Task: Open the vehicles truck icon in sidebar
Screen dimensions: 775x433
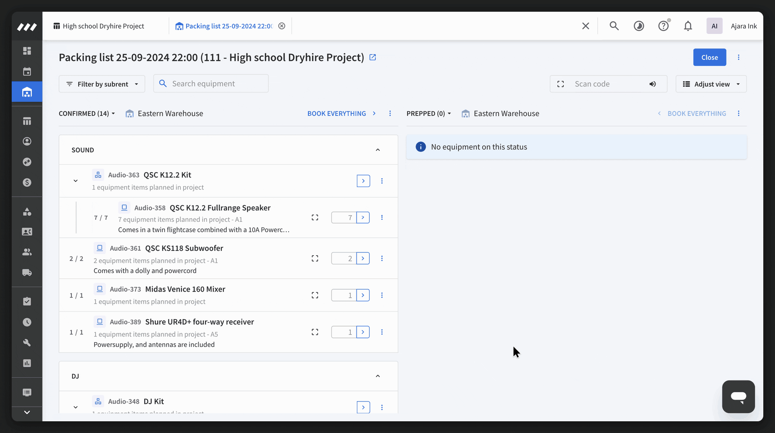Action: [x=27, y=273]
